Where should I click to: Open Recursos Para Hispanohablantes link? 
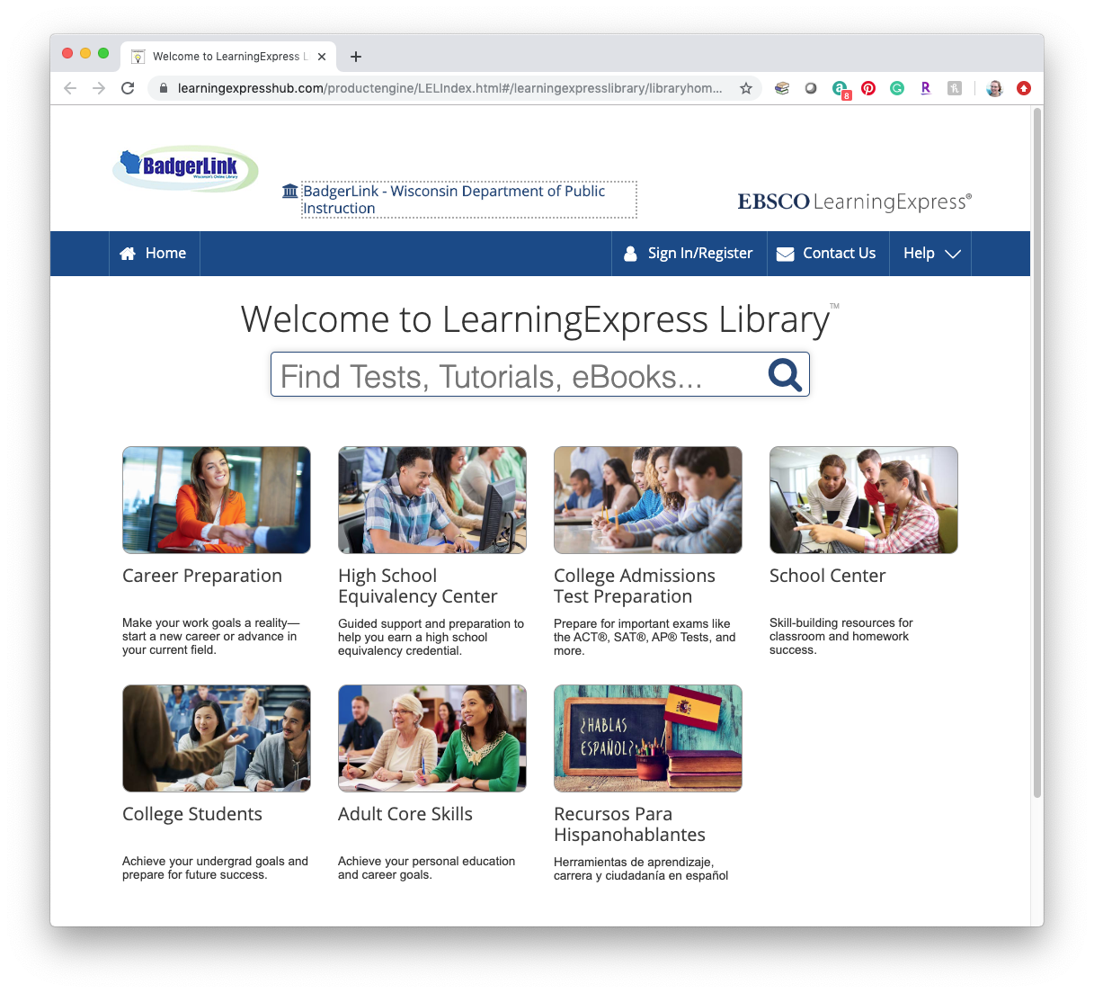(x=630, y=824)
